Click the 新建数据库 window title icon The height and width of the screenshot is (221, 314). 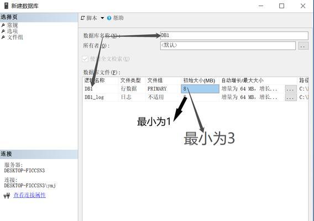pyautogui.click(x=6, y=6)
